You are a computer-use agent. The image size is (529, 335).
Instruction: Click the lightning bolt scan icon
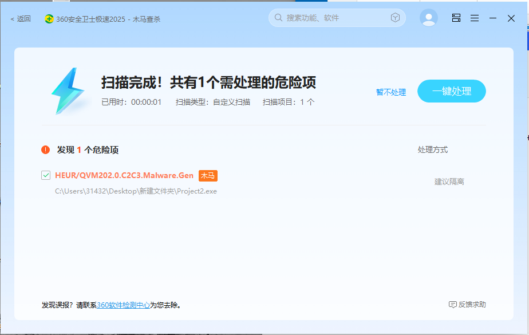click(69, 91)
